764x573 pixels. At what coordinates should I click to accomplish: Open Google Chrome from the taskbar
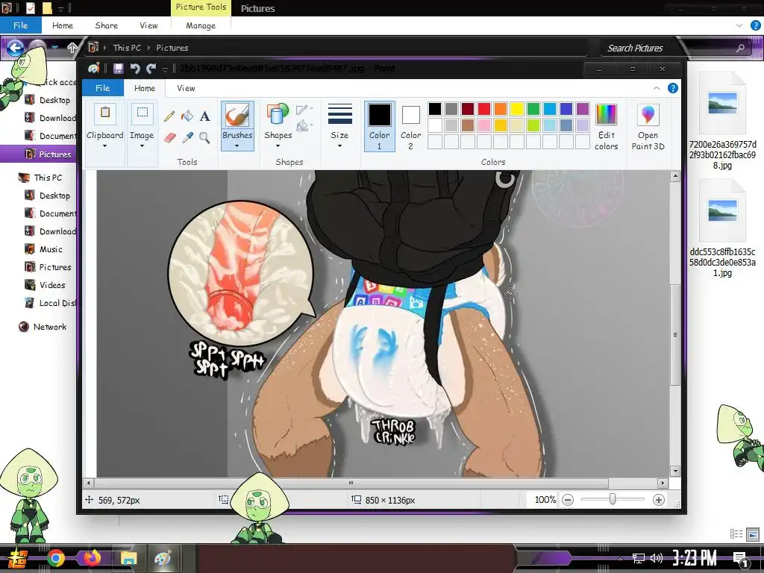pos(56,558)
